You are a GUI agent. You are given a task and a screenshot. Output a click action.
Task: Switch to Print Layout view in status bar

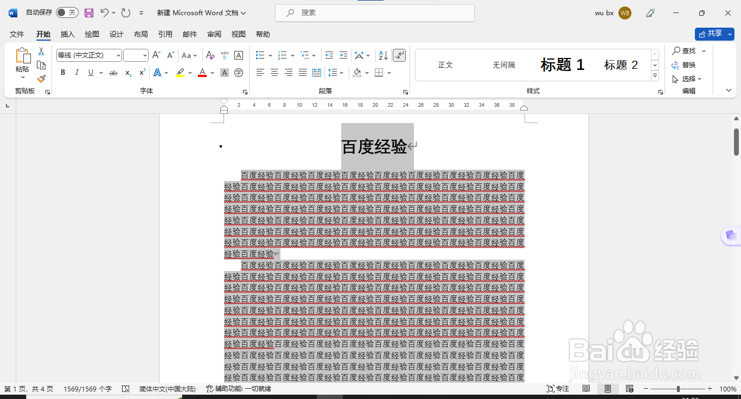[x=608, y=389]
